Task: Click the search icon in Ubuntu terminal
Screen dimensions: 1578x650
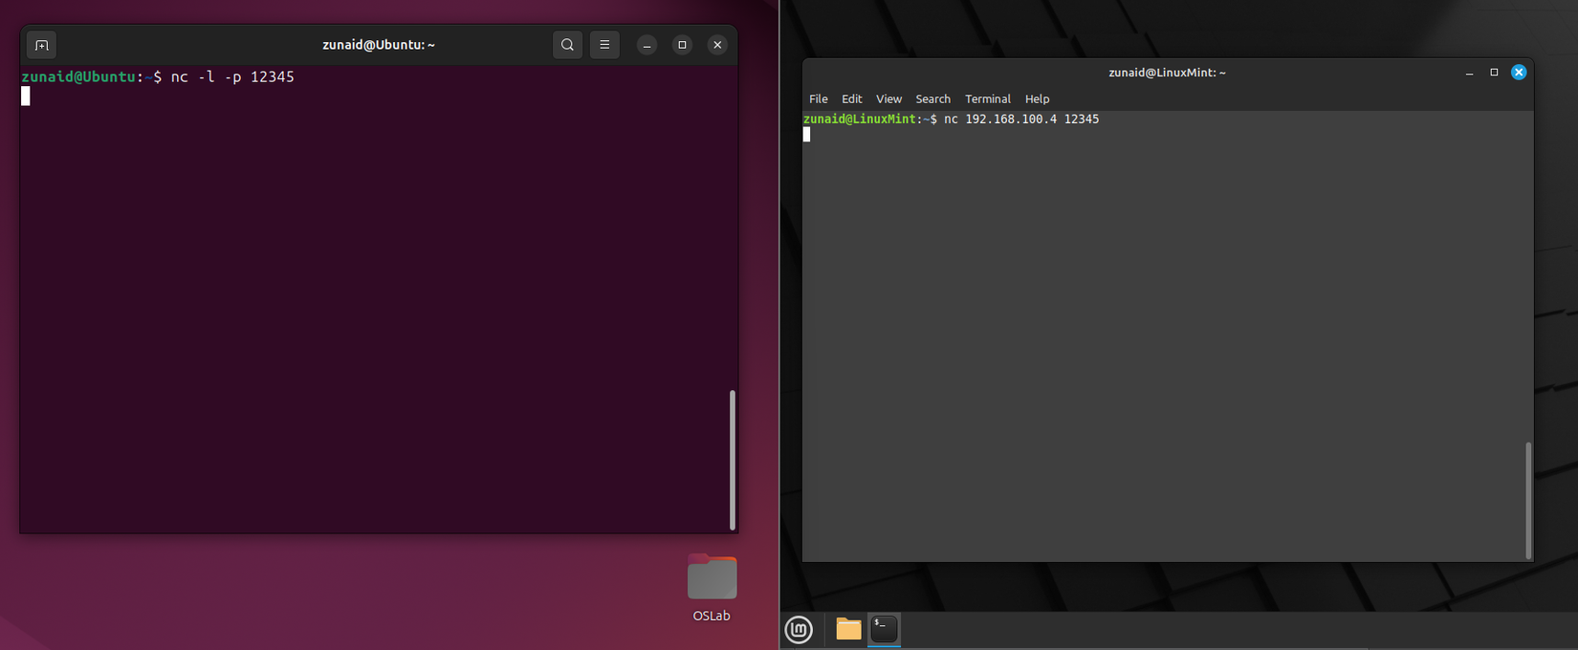Action: pos(567,45)
